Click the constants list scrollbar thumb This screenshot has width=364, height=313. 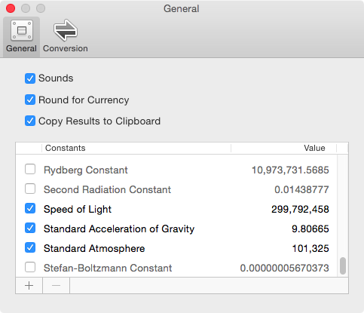[x=343, y=265]
